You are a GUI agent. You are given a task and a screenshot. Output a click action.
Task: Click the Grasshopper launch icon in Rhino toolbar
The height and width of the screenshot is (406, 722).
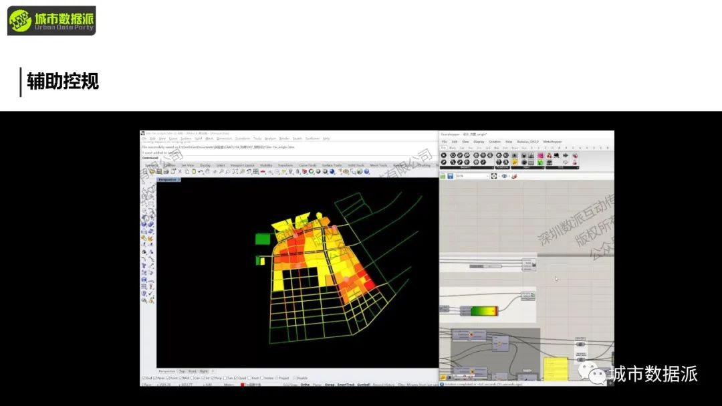point(360,171)
